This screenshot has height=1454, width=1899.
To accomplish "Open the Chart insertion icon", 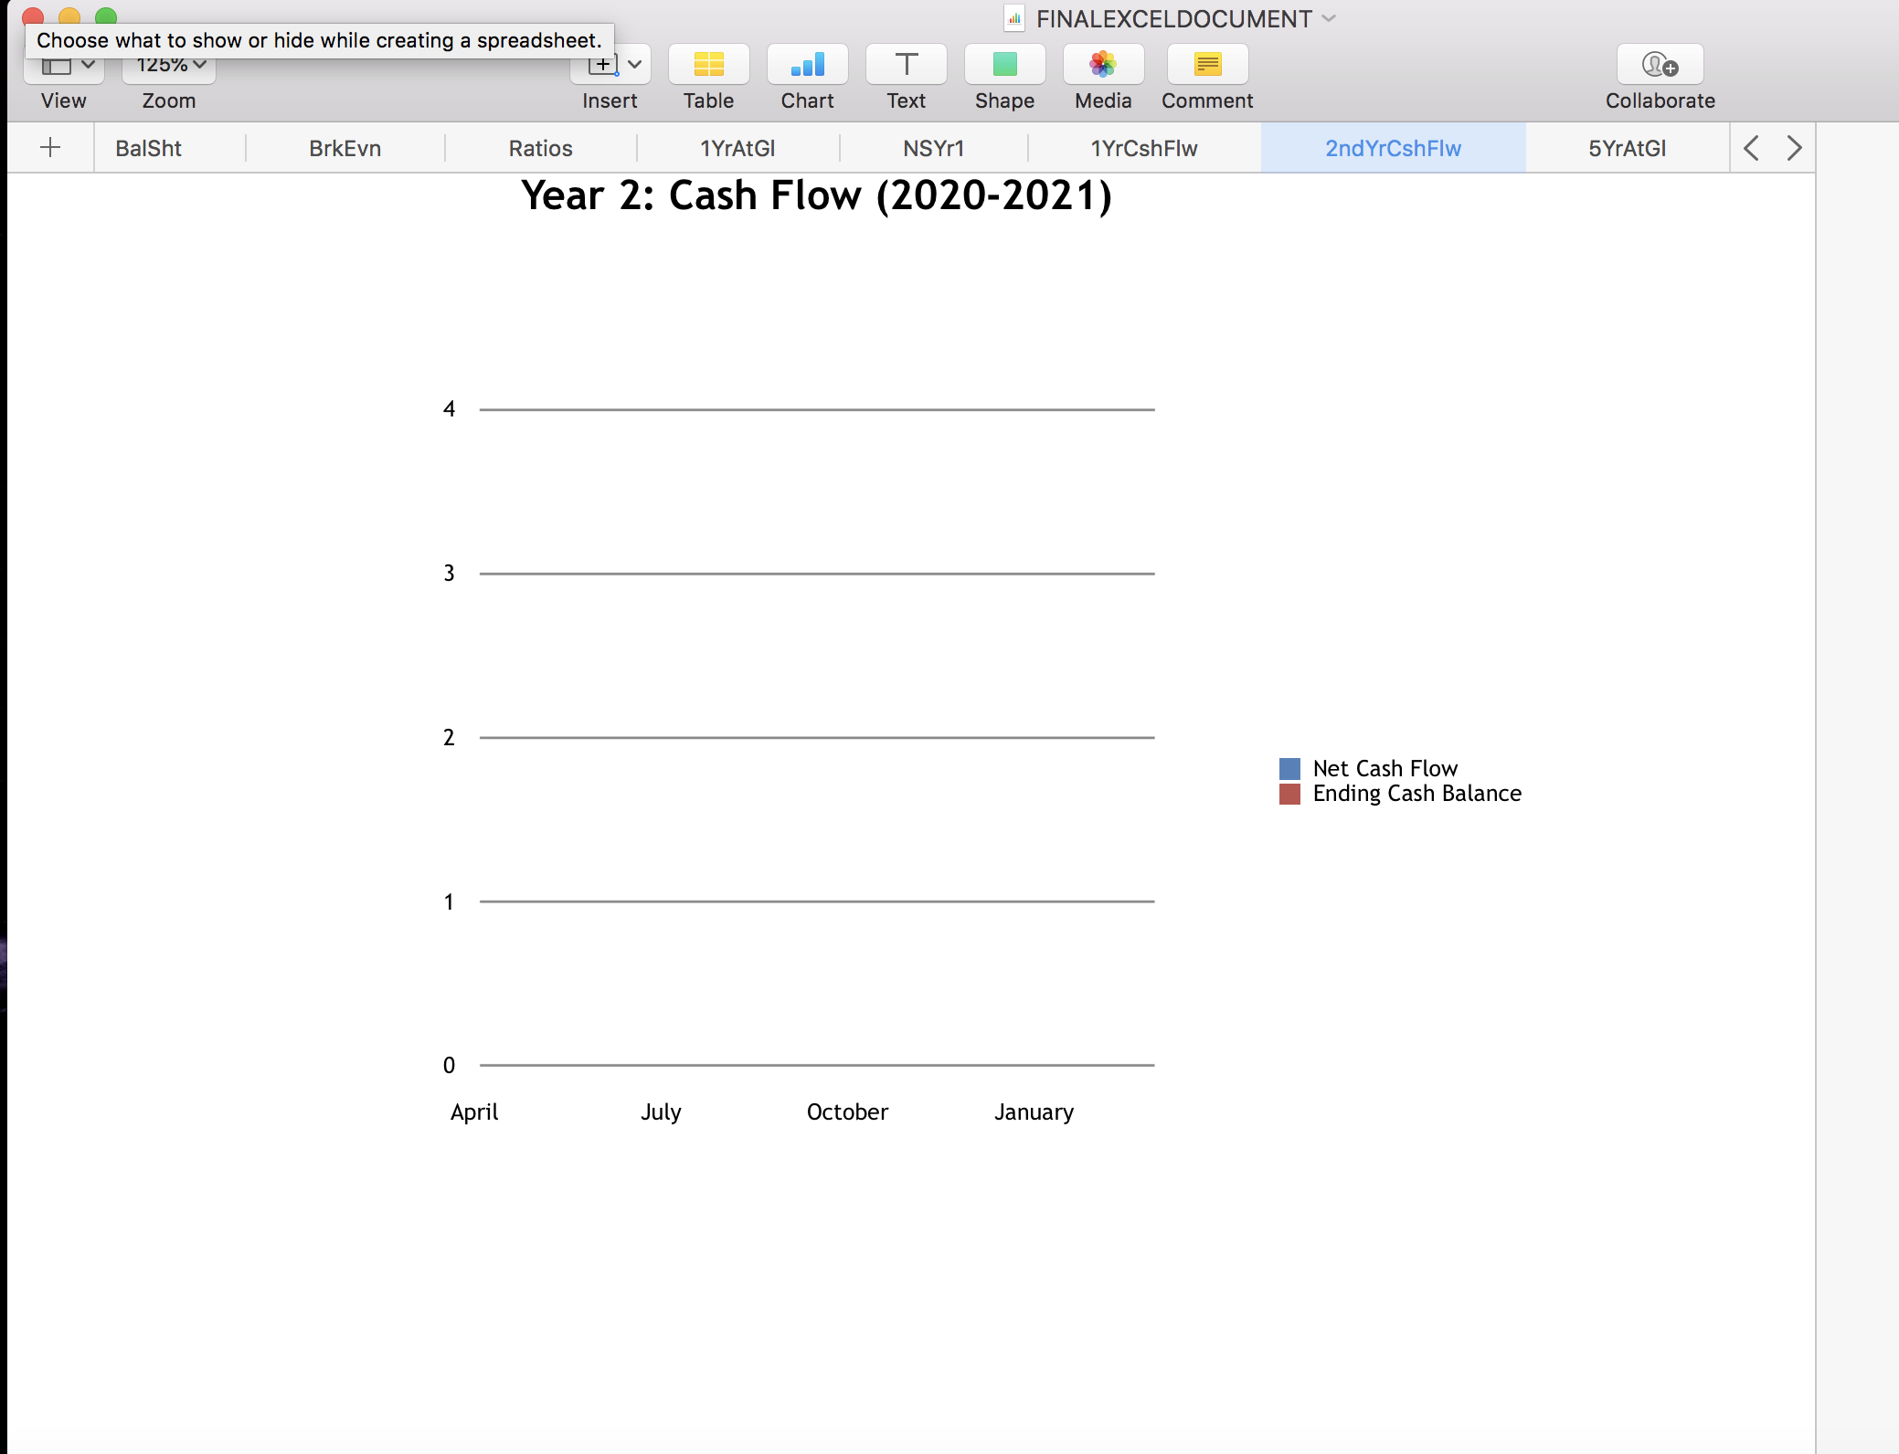I will (807, 64).
